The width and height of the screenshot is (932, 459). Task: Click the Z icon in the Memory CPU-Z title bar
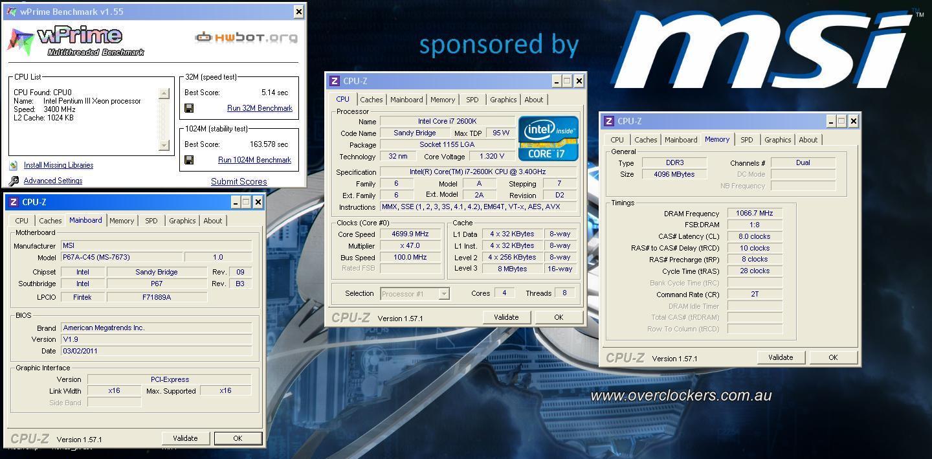pyautogui.click(x=608, y=121)
